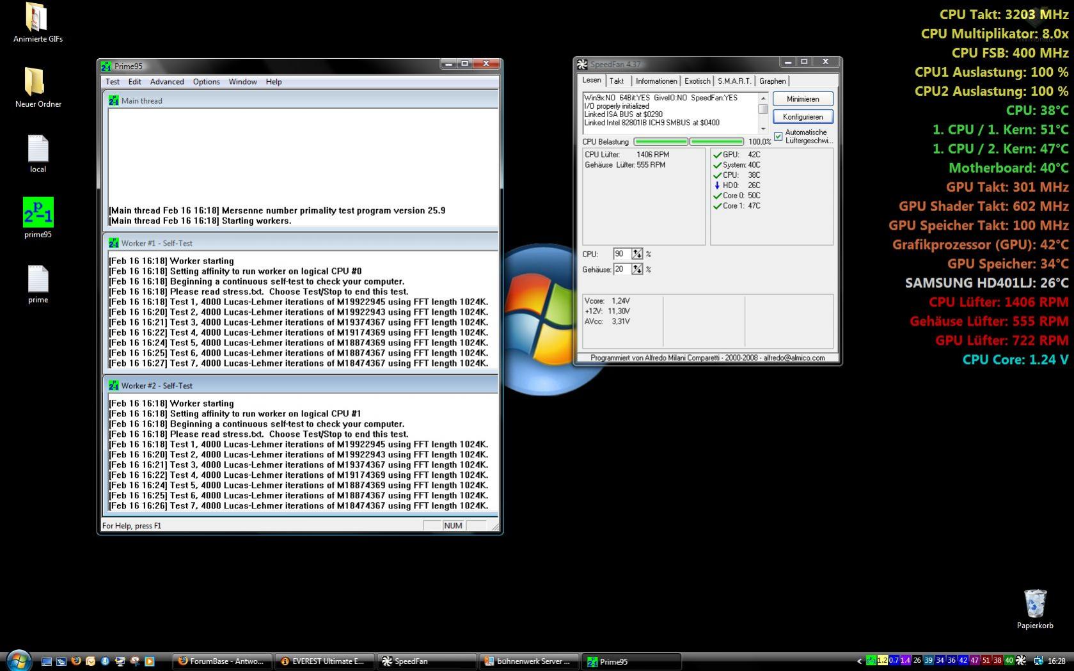The width and height of the screenshot is (1074, 671).
Task: Open the Advanced menu in Prime95
Action: click(167, 82)
